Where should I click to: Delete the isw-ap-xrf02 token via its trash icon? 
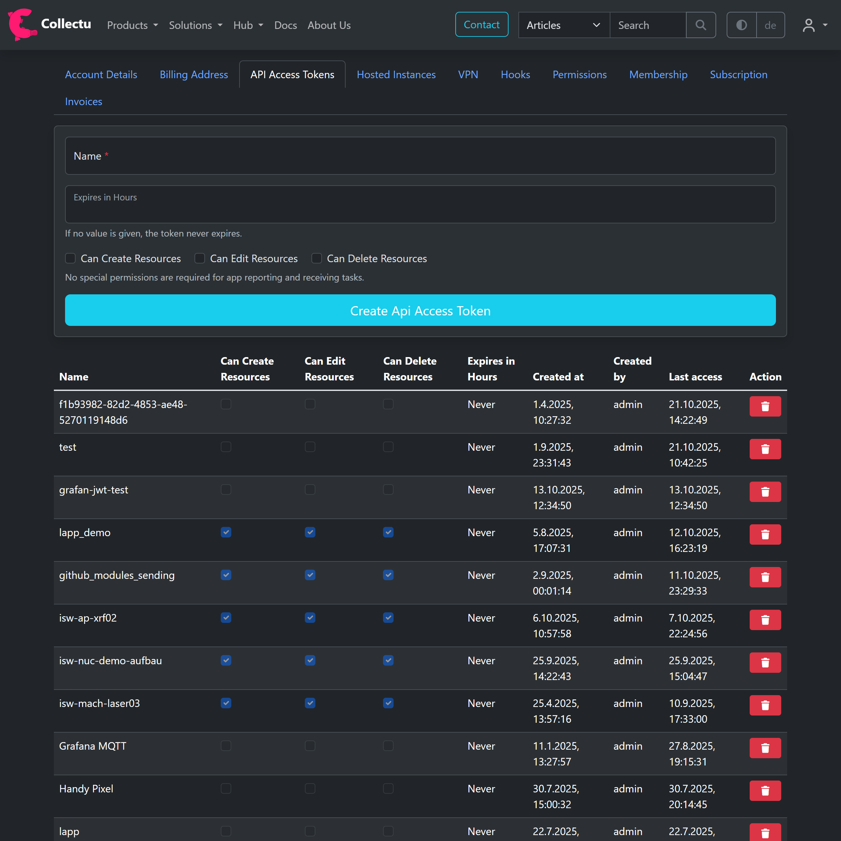[x=765, y=620]
